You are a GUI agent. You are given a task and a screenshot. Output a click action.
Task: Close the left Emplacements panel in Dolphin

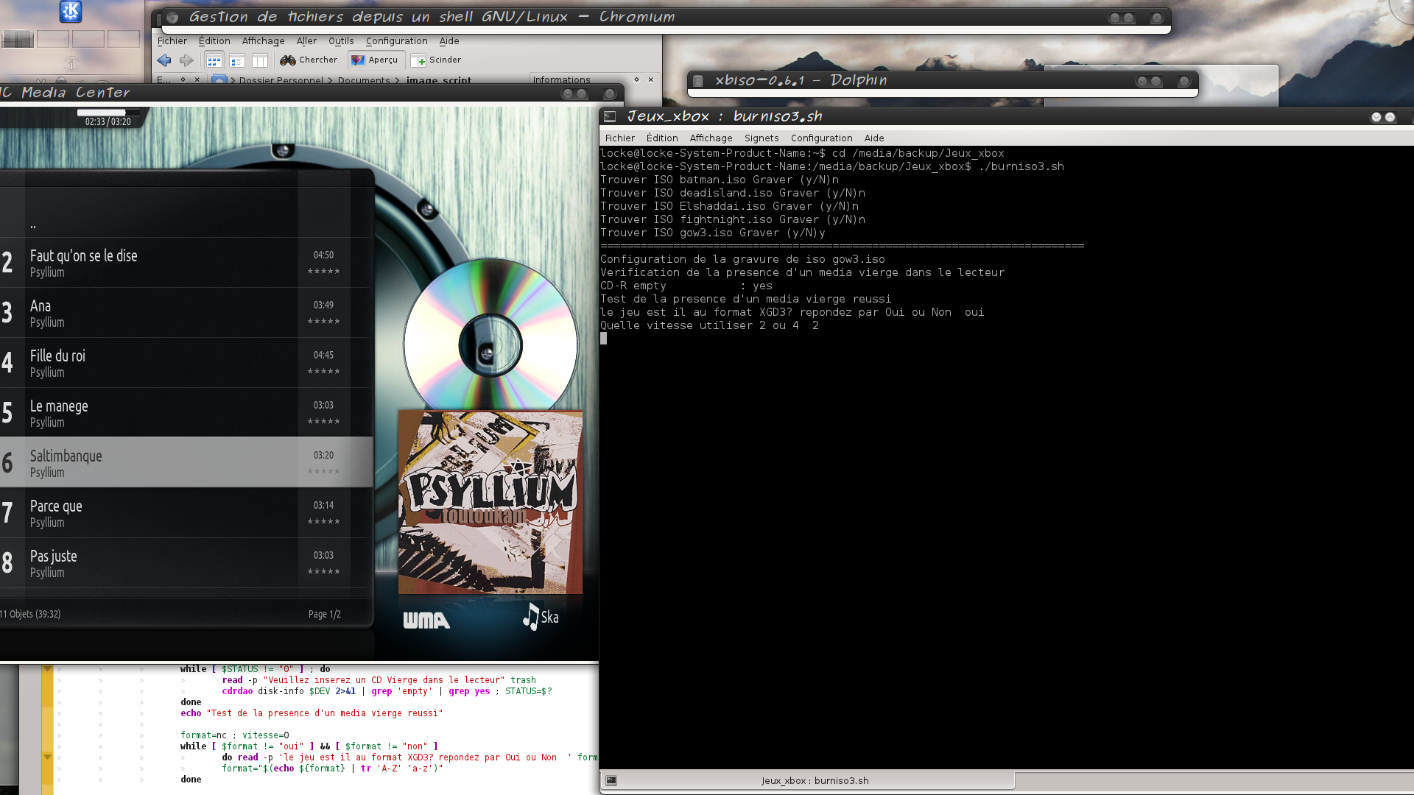click(197, 79)
